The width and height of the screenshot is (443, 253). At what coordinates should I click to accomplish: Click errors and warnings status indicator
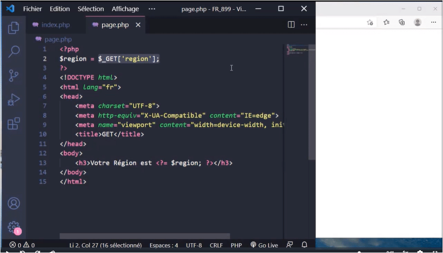(22, 245)
